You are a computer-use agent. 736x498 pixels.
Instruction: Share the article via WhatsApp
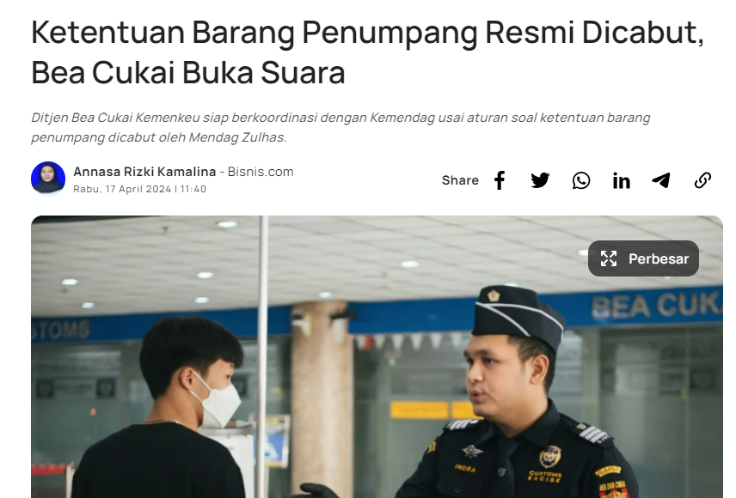(581, 180)
